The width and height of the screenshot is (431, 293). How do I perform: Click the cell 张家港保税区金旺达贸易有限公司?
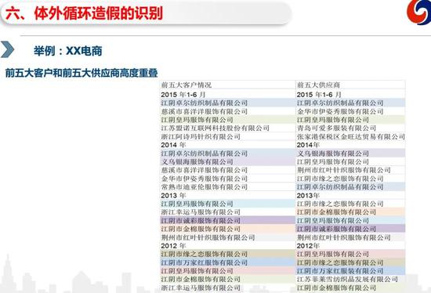pos(351,136)
